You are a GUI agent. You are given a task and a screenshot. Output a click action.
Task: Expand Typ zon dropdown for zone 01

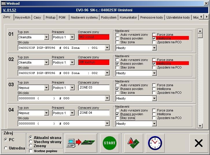point(47,37)
